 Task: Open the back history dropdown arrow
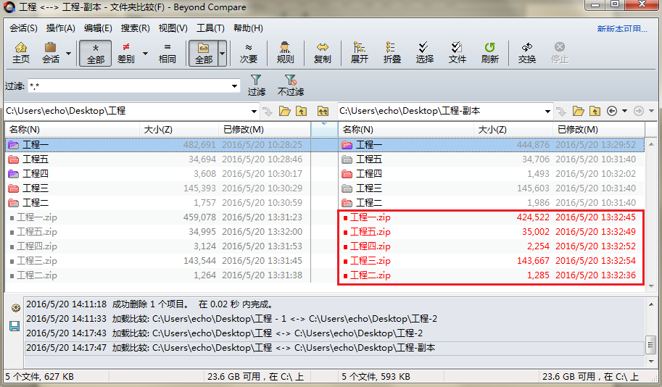624,111
